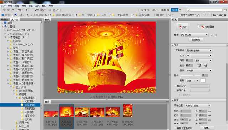Switch to the 收藏夹 tab
Screen dimensions: 228x130
point(5,20)
